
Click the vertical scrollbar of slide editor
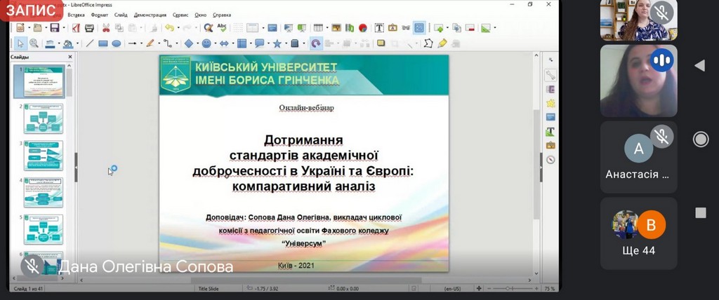(537, 165)
